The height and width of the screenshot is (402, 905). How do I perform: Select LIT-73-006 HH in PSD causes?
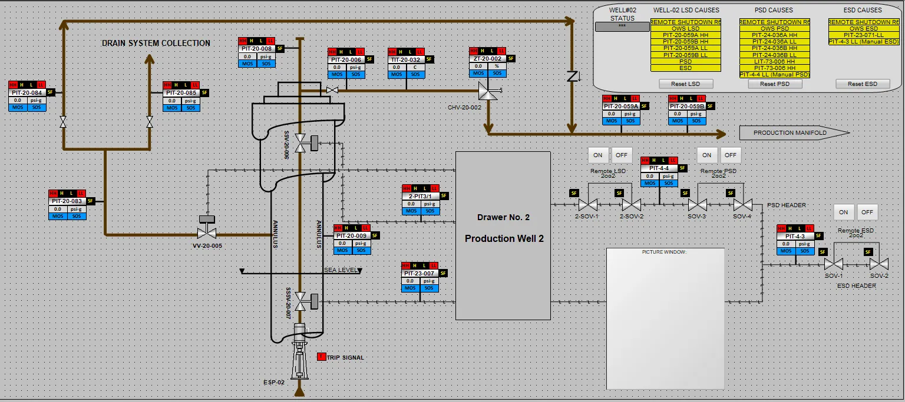775,61
